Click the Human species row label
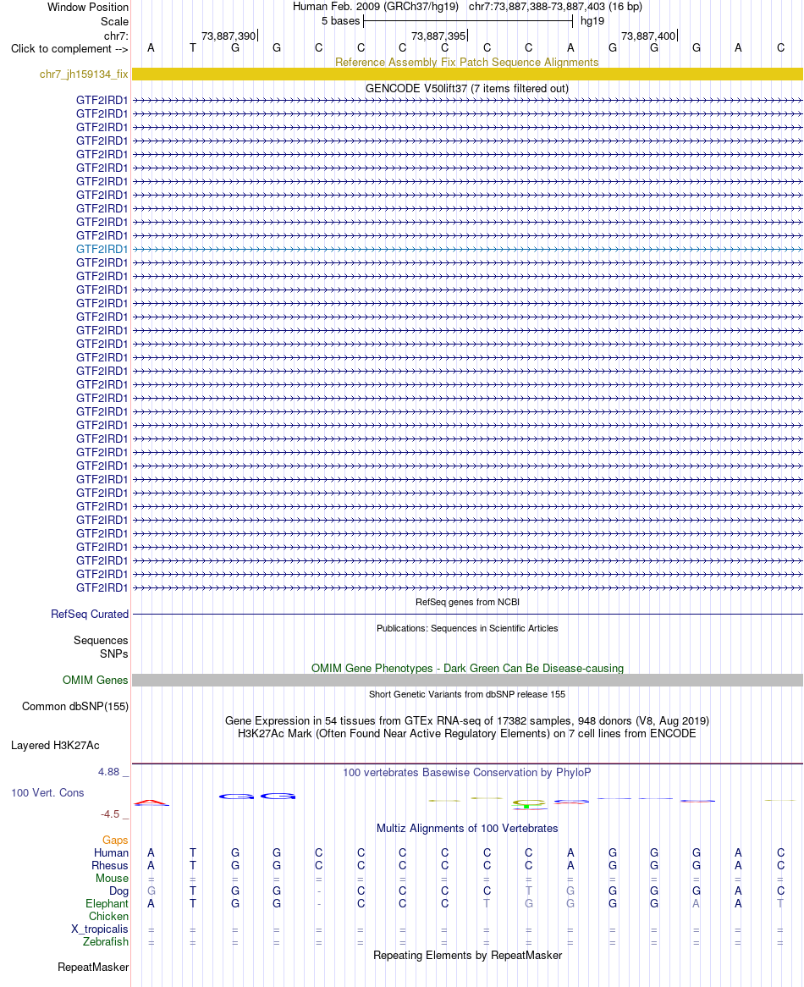This screenshot has width=804, height=987. pyautogui.click(x=112, y=853)
